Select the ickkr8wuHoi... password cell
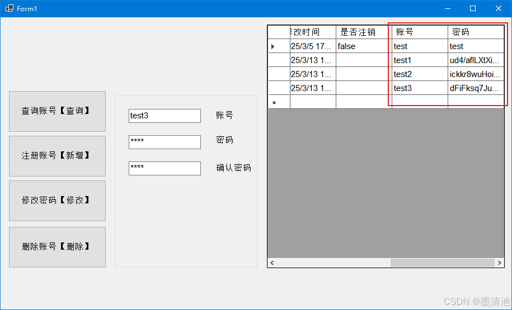This screenshot has width=512, height=310. (x=476, y=74)
